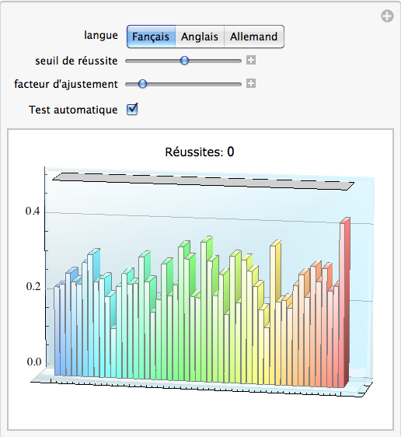Screen dimensions: 401x437
Task: Choose the Allemand language button
Action: (254, 37)
